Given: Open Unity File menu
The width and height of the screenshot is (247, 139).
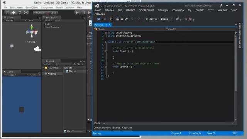Looking at the screenshot, I should click(5, 8).
